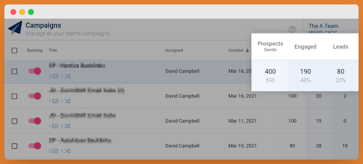This screenshot has height=164, width=363.
Task: Sort by Created column descending arrow
Action: (247, 50)
